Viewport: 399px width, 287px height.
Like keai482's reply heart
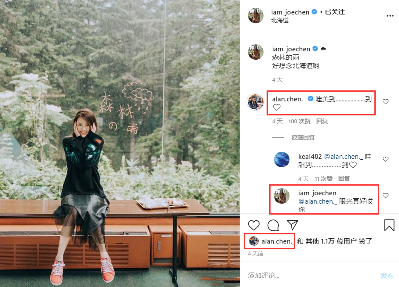(385, 159)
